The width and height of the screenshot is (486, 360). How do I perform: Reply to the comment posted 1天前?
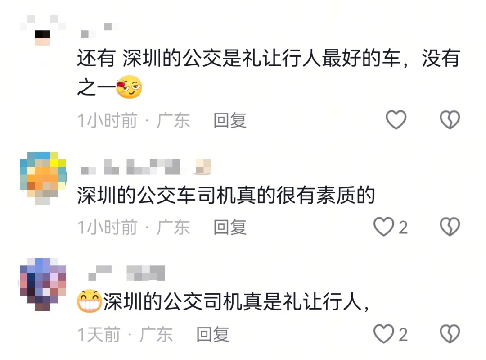[x=213, y=335]
